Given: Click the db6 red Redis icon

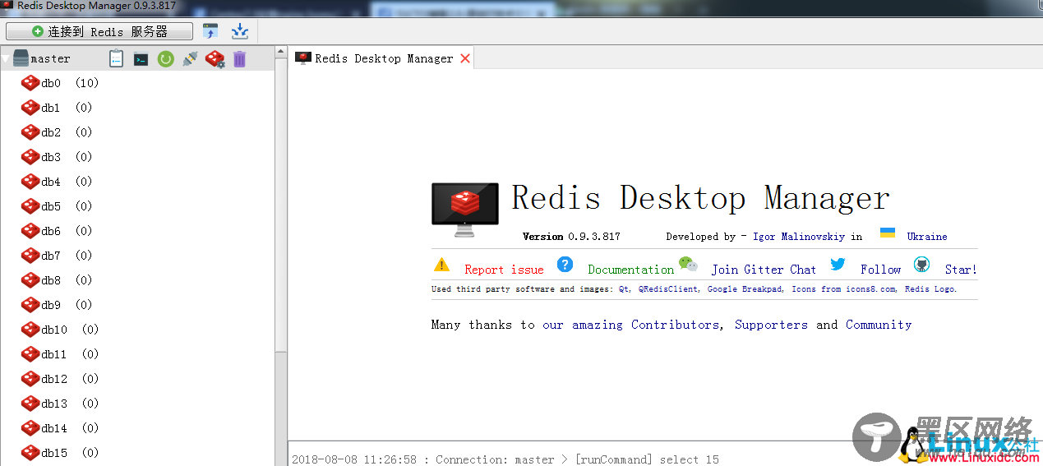Looking at the screenshot, I should [x=30, y=231].
